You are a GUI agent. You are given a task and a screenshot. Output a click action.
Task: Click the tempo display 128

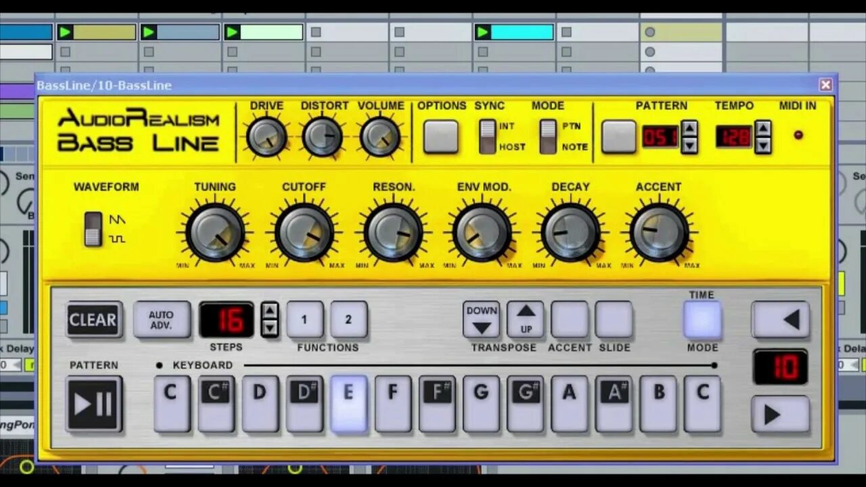(x=734, y=137)
